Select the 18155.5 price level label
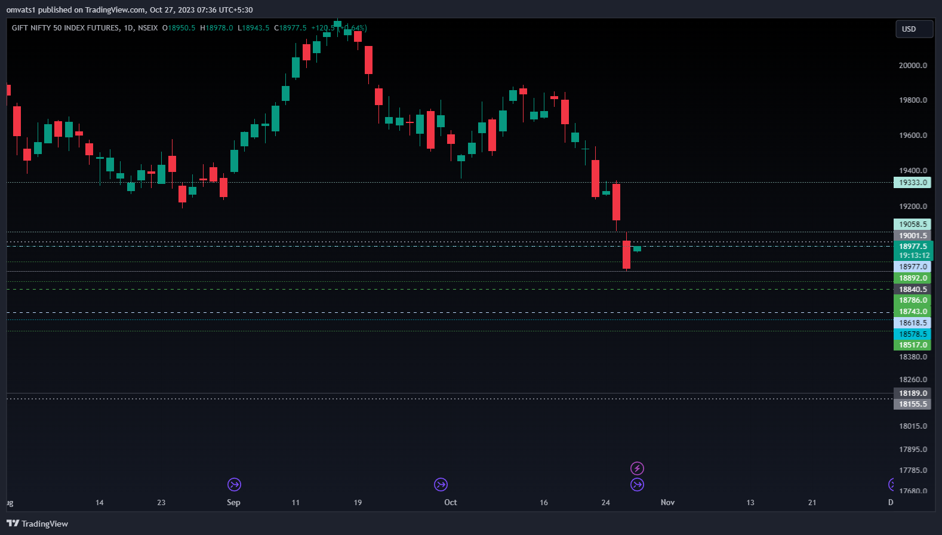The width and height of the screenshot is (942, 535). click(x=912, y=404)
